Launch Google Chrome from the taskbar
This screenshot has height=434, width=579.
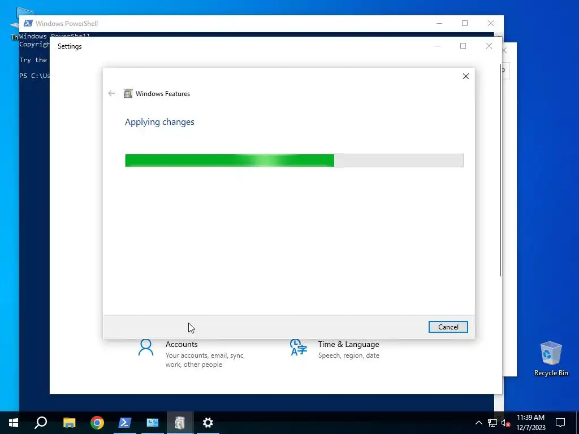[97, 423]
